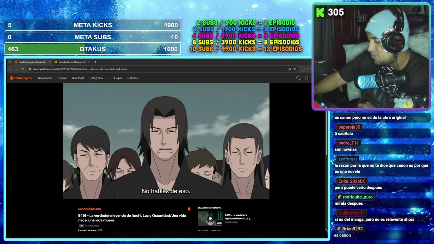Switch to Capitulos Naruto Shippuden tab

(x=72, y=62)
